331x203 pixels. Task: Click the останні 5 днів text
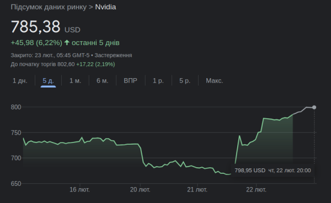point(95,43)
